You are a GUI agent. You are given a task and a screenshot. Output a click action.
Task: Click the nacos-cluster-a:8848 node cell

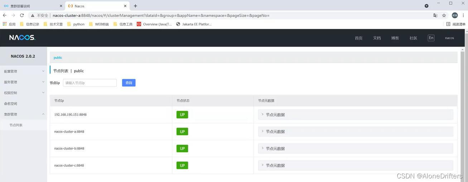coord(111,131)
